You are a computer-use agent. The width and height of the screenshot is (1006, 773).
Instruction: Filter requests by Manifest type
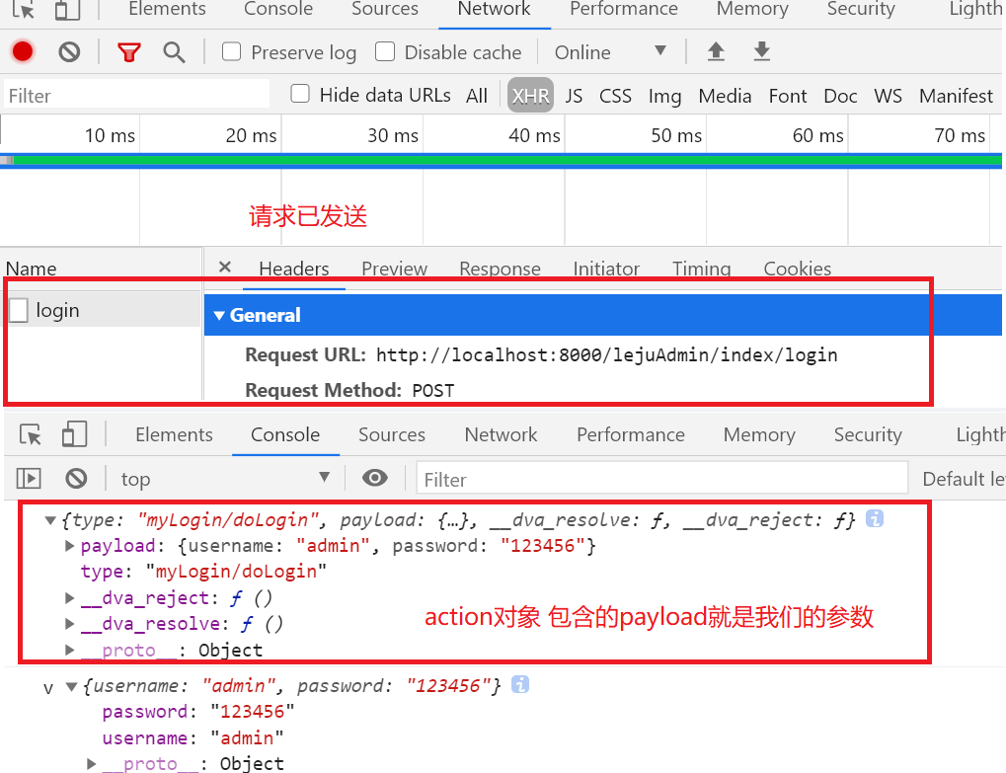click(956, 96)
